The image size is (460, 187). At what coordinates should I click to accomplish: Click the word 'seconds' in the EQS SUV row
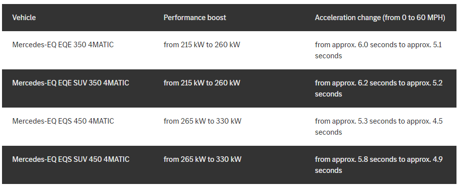coord(329,170)
